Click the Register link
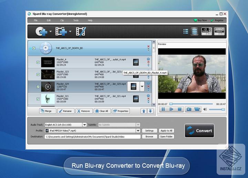Image resolution: width=248 pixels, height=178 pixels. [x=217, y=20]
